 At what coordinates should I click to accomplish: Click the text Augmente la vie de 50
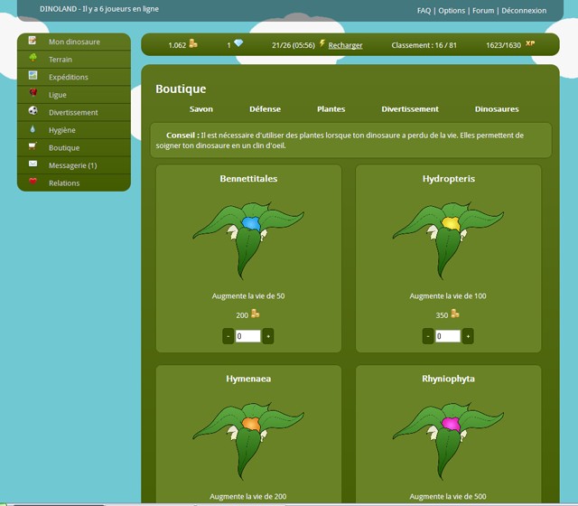pos(248,295)
